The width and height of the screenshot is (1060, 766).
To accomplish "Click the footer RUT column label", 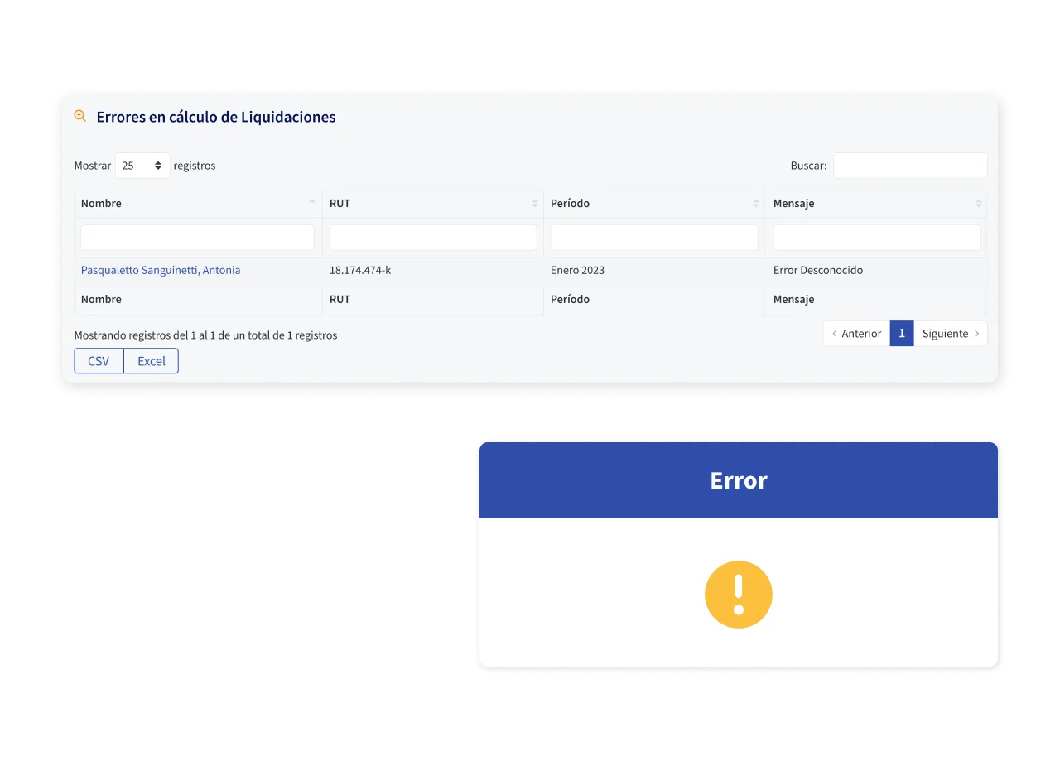I will (x=340, y=299).
